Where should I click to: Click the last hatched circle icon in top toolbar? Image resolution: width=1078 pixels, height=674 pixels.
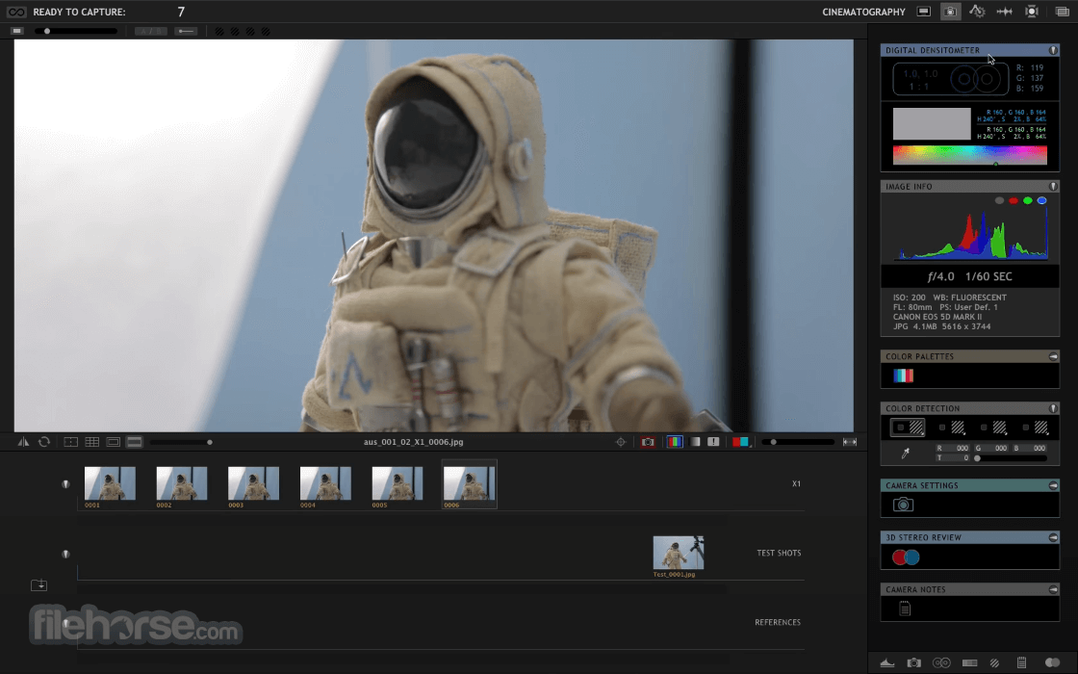(266, 32)
